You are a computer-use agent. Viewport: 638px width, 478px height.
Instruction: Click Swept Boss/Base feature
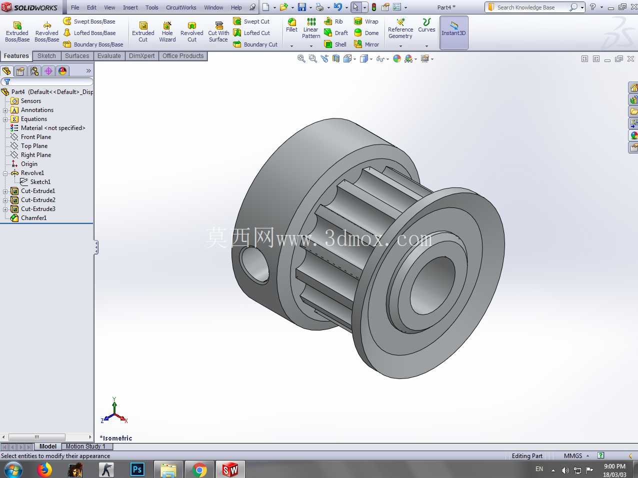(89, 21)
